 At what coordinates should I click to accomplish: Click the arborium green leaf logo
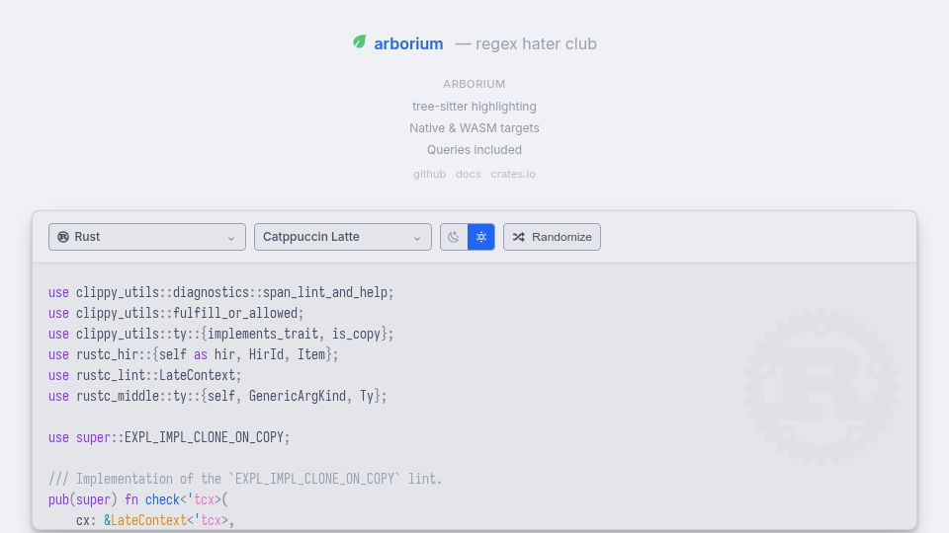(x=360, y=41)
